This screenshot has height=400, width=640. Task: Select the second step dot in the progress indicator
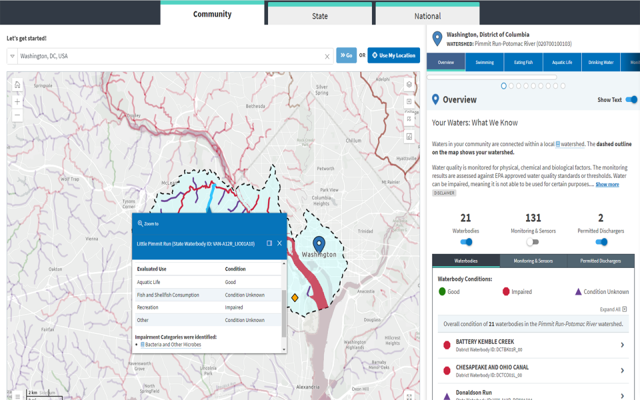pyautogui.click(x=511, y=85)
